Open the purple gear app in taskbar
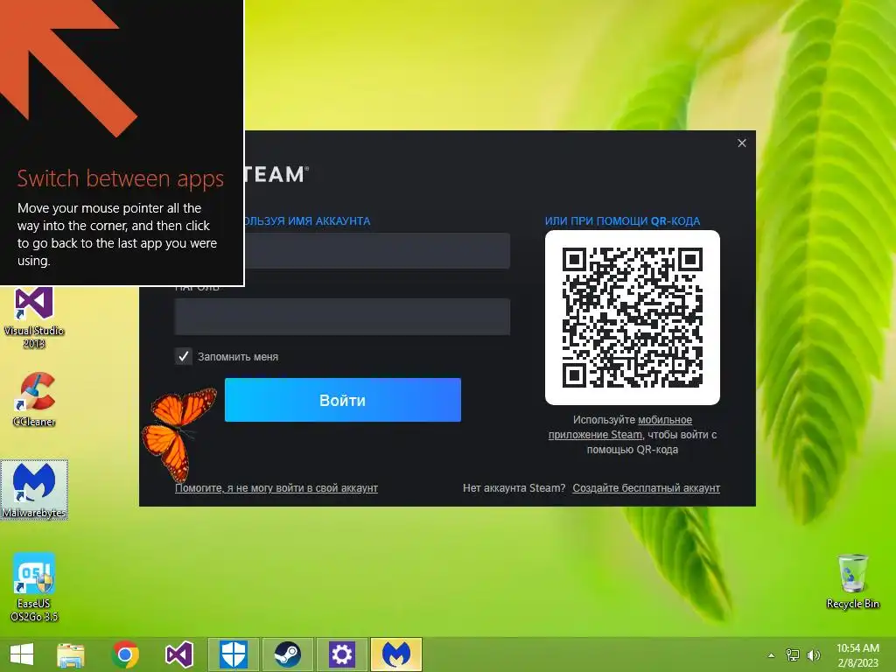Viewport: 896px width, 672px height. tap(342, 654)
